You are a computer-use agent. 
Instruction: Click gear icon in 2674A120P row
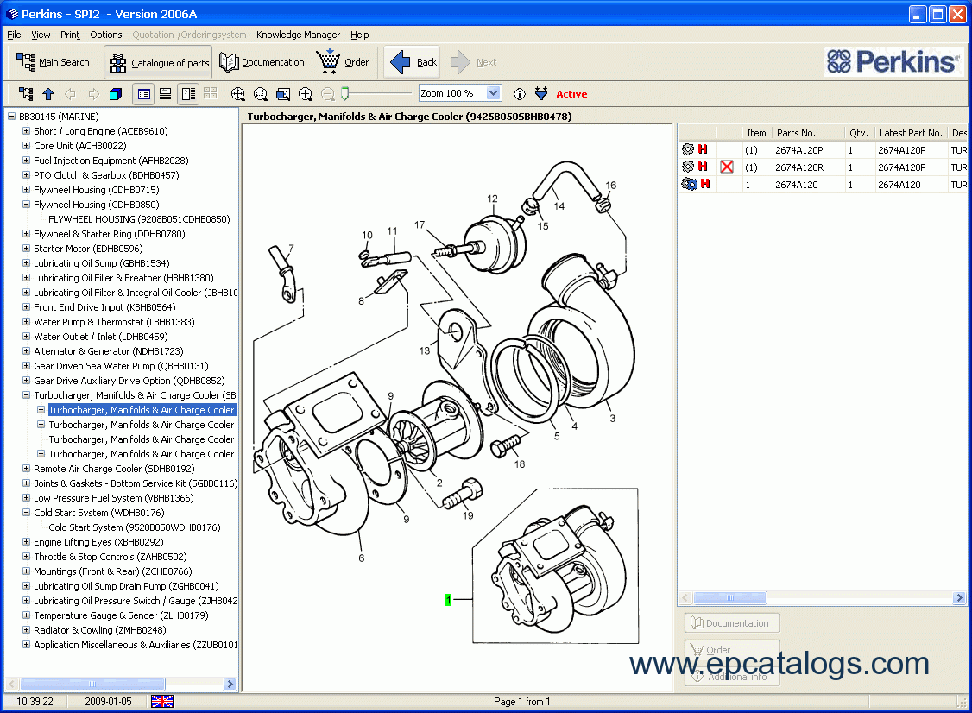click(687, 149)
